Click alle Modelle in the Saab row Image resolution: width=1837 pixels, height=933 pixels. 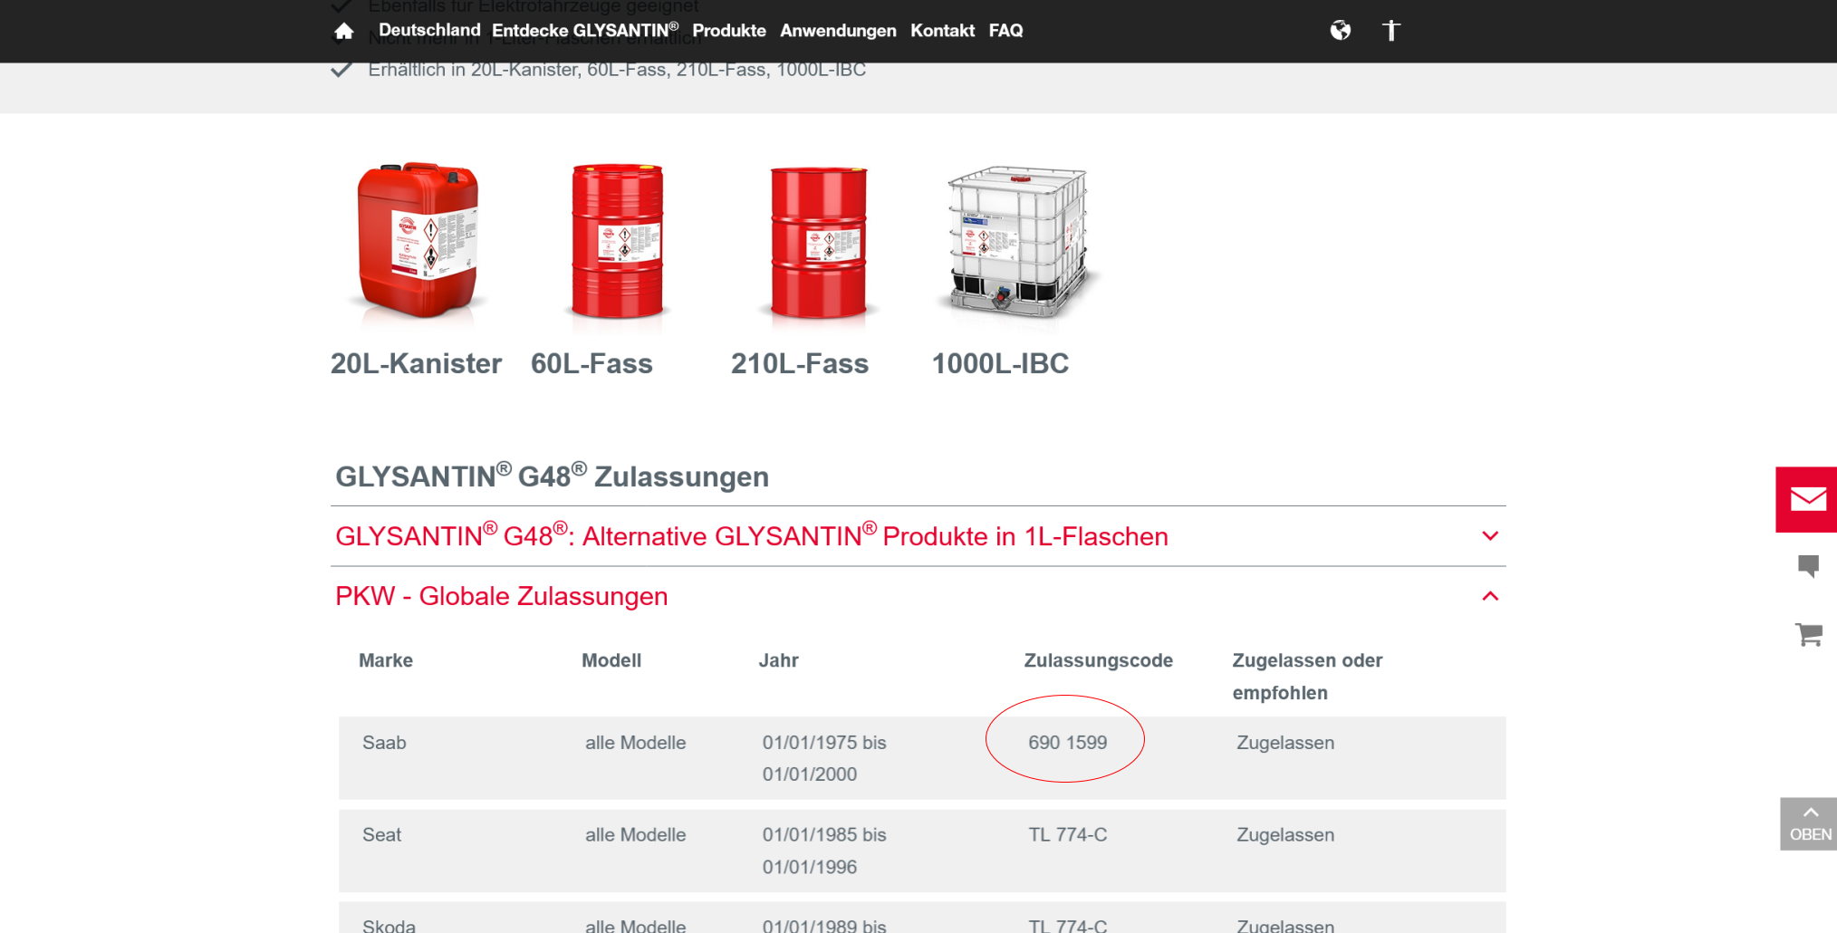(x=635, y=743)
